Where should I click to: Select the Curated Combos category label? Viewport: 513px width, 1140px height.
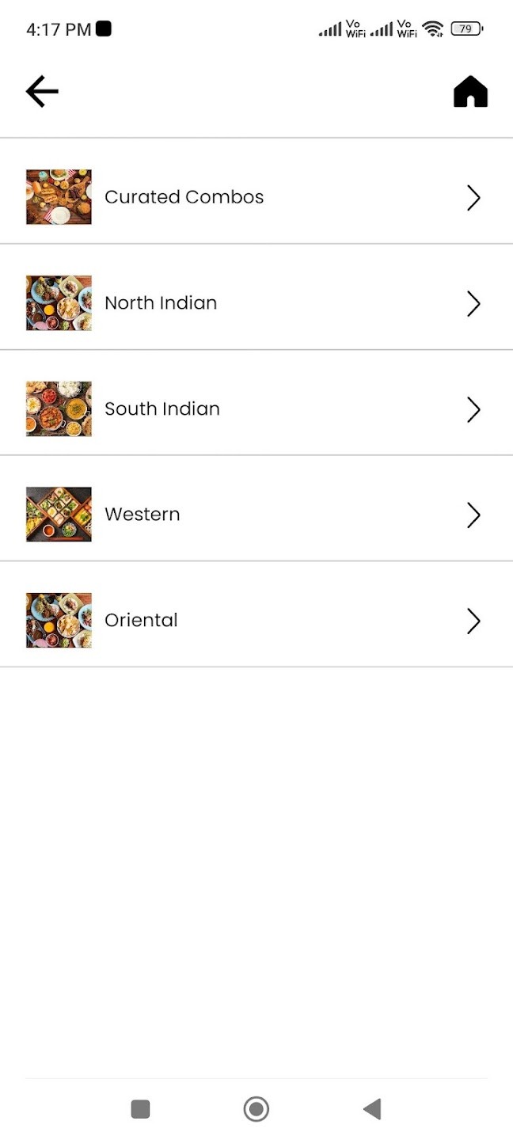click(184, 197)
